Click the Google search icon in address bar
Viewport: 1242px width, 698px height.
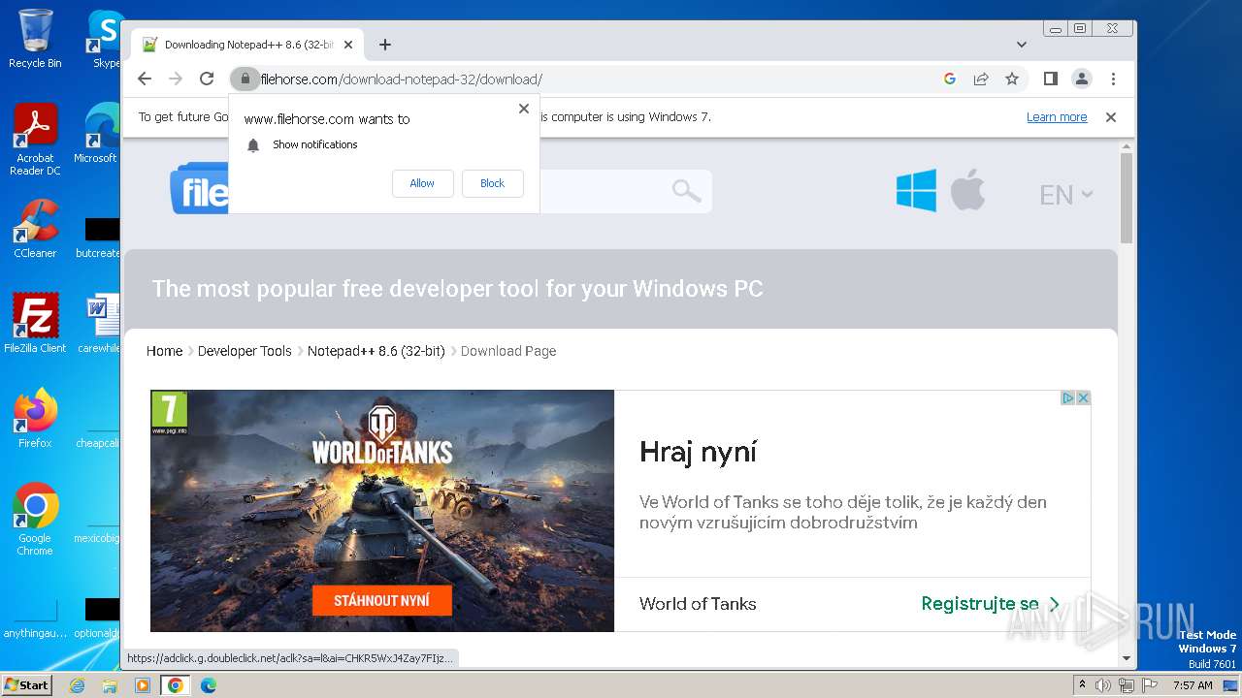tap(950, 79)
